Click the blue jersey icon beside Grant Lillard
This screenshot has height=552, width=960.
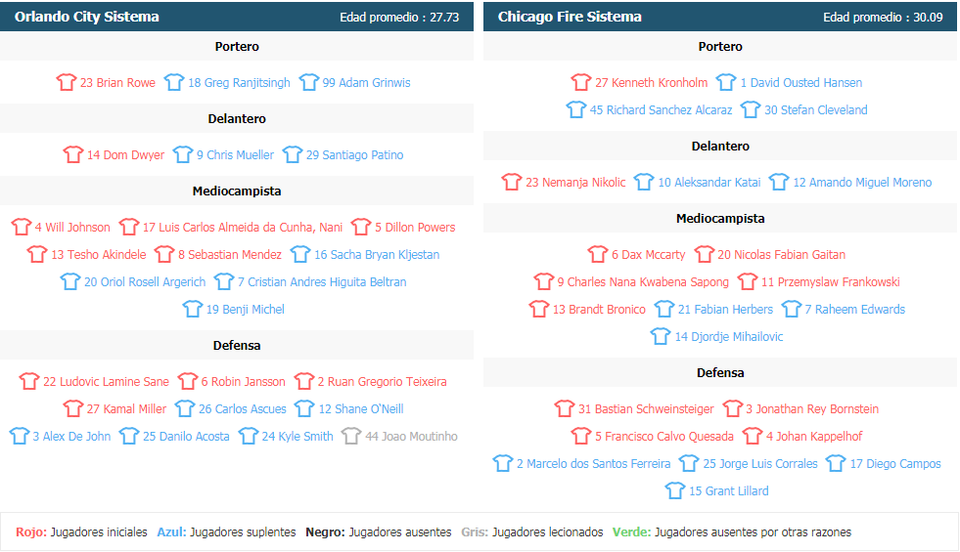pos(674,490)
